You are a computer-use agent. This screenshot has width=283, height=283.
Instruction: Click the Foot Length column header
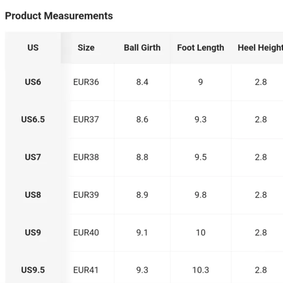(x=201, y=48)
